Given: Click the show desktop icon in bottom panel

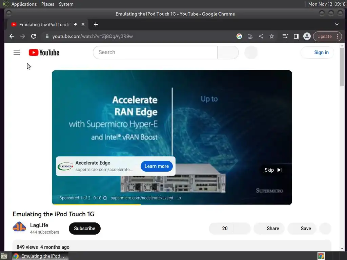Looking at the screenshot, I should 4,256.
